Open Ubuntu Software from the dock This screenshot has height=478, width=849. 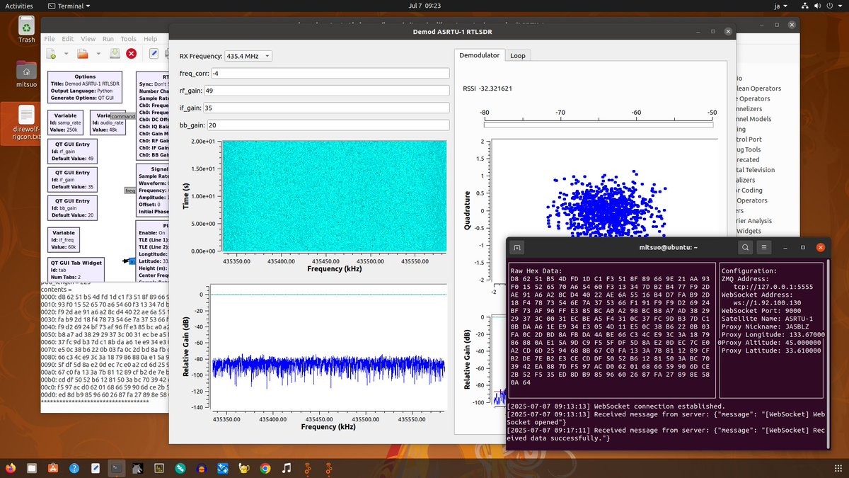pos(54,468)
